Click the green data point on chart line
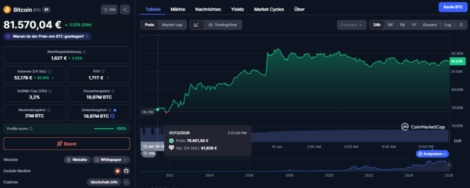 [x=158, y=109]
